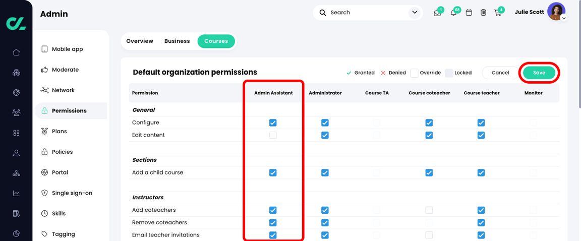The height and width of the screenshot is (241, 581).
Task: Uncheck Edit content for Course coteacher
Action: [429, 135]
